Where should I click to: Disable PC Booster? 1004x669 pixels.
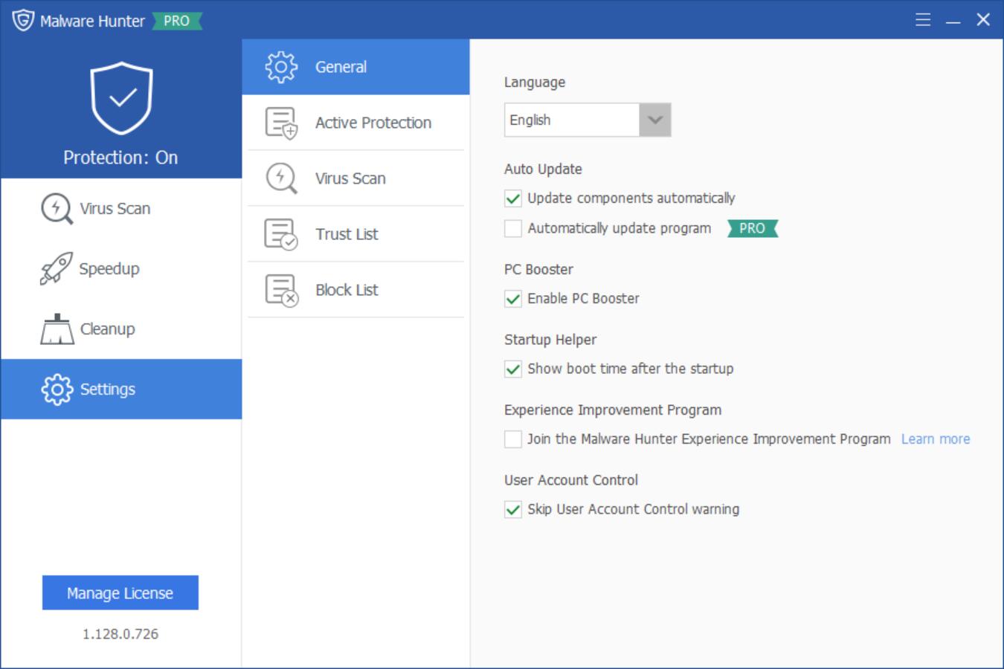point(512,298)
